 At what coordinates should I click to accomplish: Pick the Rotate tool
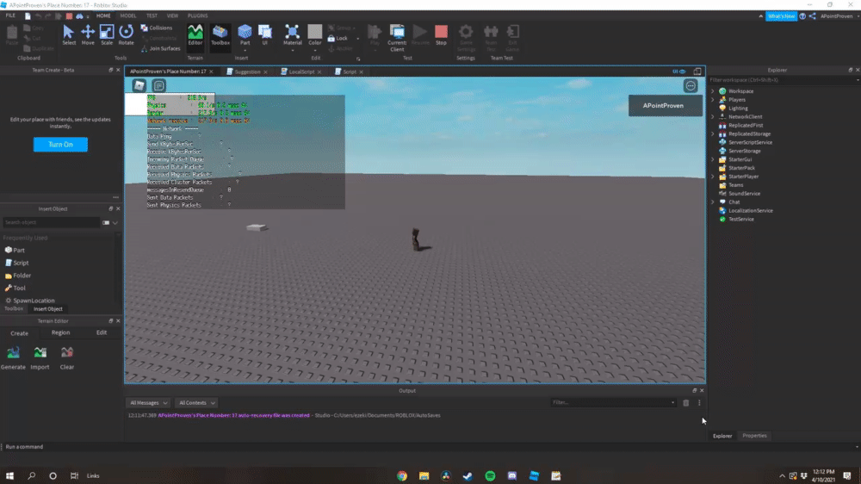126,34
